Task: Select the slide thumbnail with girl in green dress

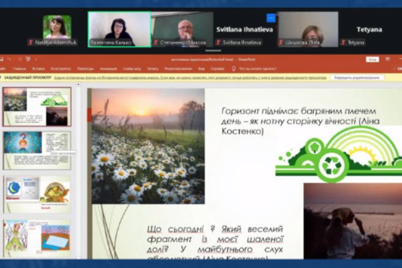Action: pyautogui.click(x=36, y=237)
